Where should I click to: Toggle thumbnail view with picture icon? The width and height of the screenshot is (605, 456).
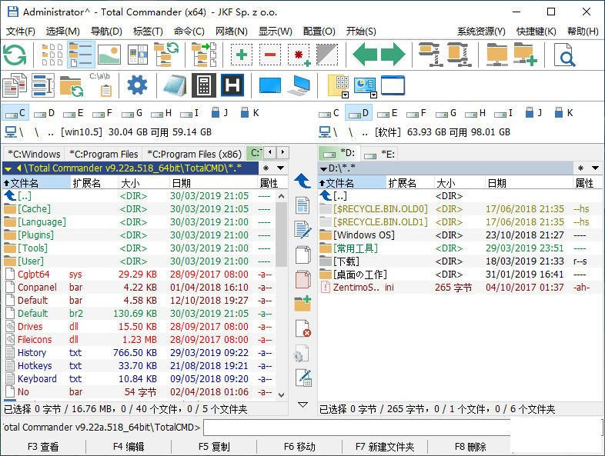tap(109, 55)
